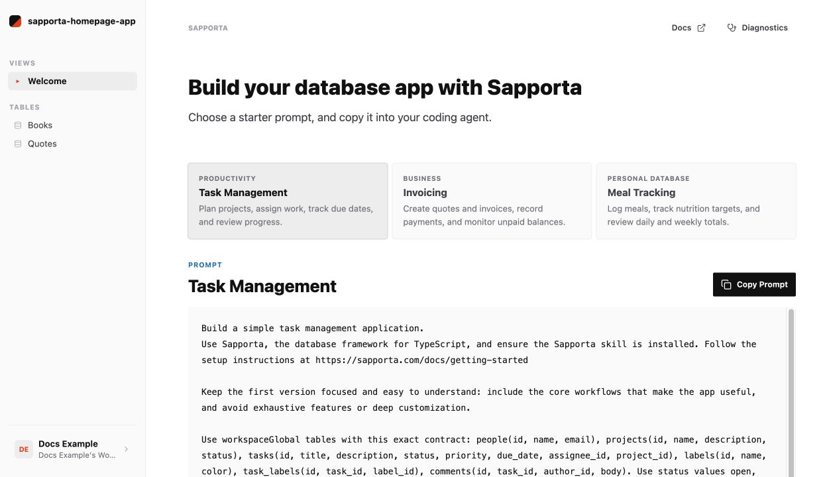Click the "Choose a starter prompt" subtitle

pyautogui.click(x=340, y=118)
